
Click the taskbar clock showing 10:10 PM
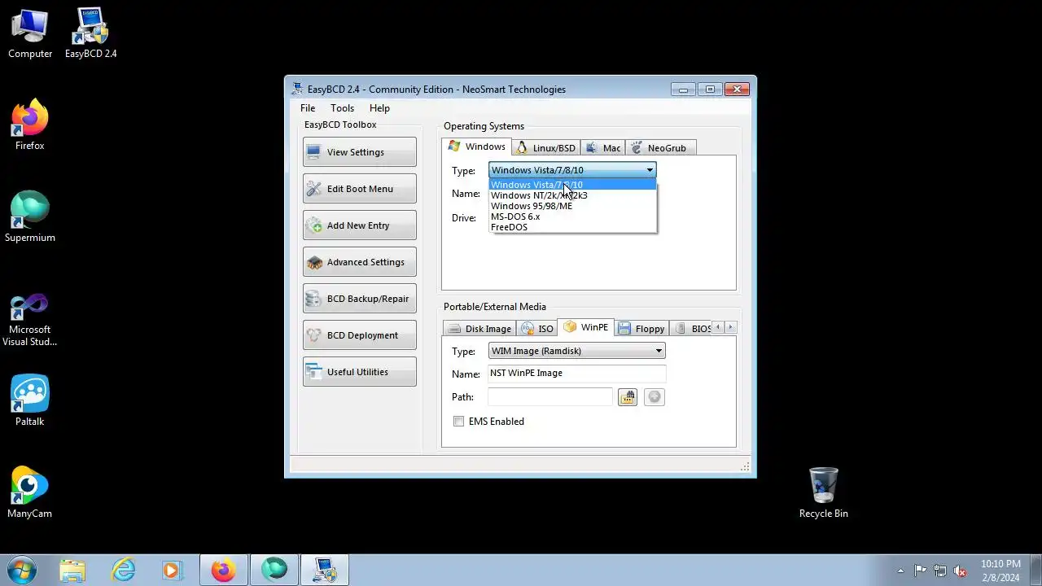pyautogui.click(x=1000, y=571)
